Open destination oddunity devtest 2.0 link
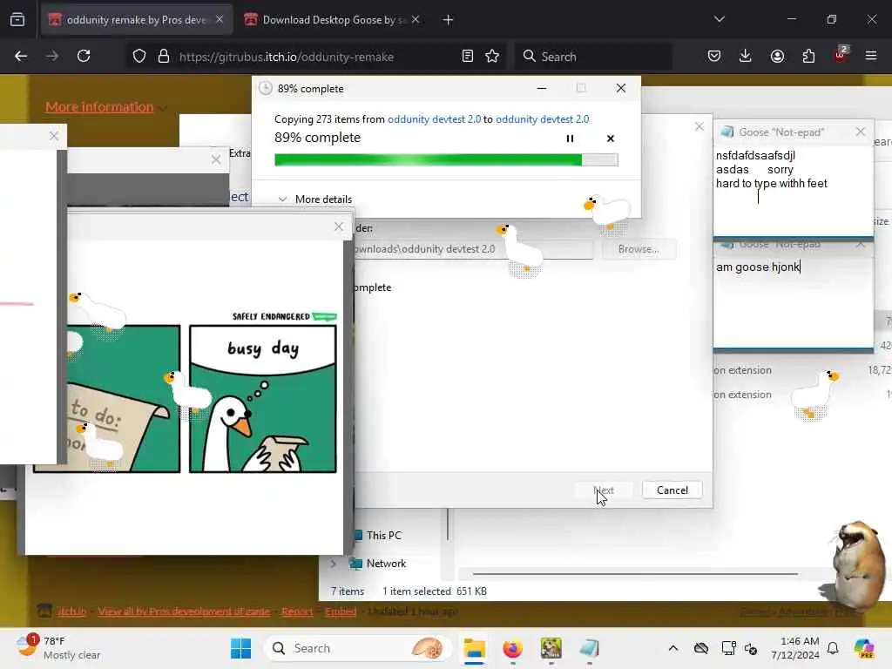This screenshot has height=669, width=892. 542,118
